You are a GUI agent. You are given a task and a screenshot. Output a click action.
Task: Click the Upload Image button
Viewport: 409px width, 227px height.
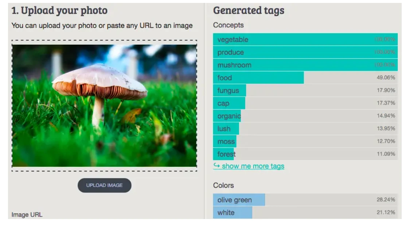[x=104, y=185]
